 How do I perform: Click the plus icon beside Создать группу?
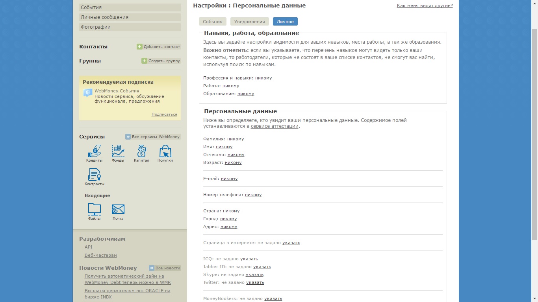click(144, 61)
